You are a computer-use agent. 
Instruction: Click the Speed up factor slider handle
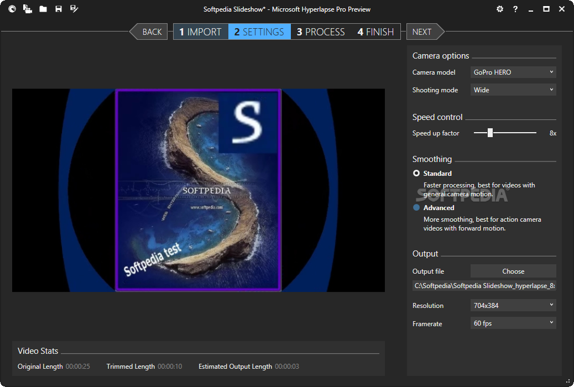coord(490,133)
